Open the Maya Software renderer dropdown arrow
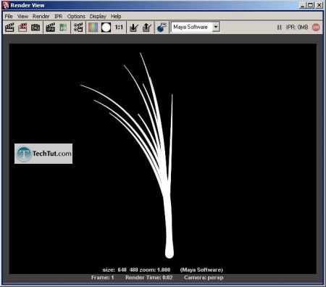 point(216,27)
